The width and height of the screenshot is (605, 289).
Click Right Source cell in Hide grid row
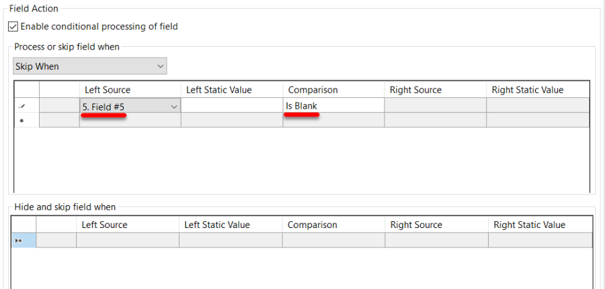(x=436, y=240)
